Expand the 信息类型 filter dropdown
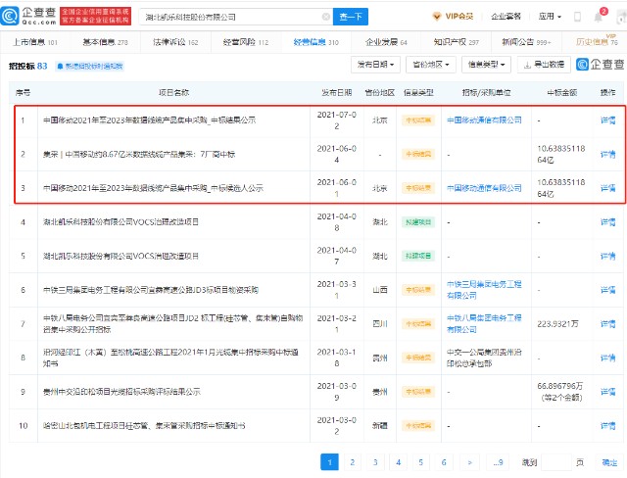This screenshot has width=627, height=478. point(488,65)
